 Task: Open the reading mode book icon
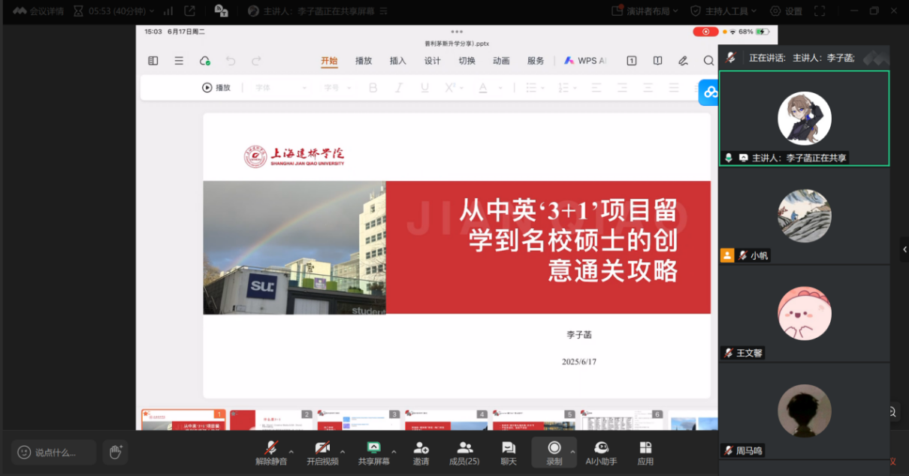(x=657, y=61)
